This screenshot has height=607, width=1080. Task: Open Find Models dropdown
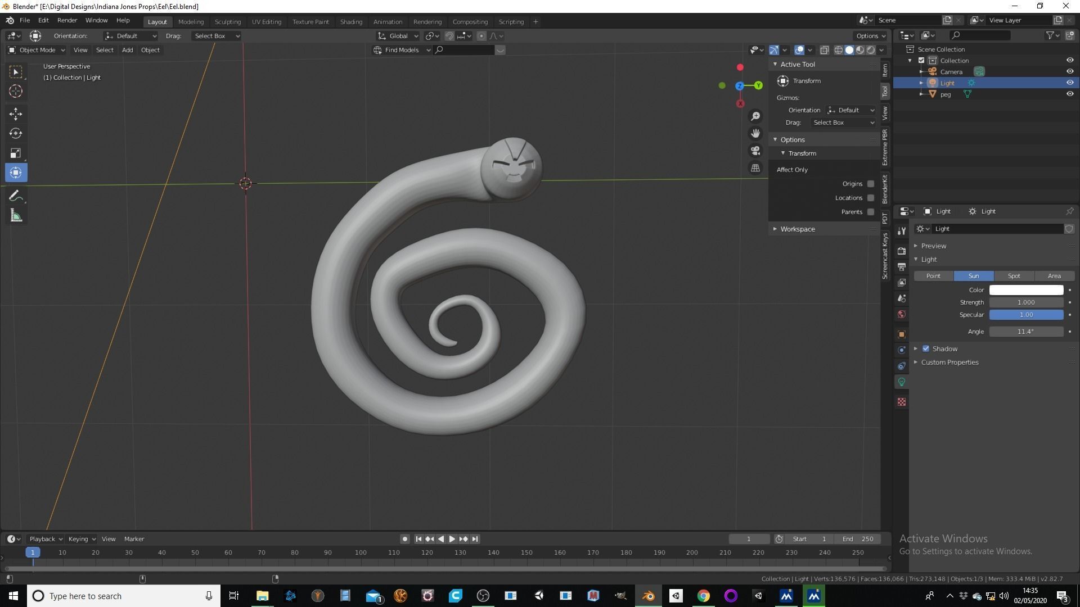click(x=402, y=50)
